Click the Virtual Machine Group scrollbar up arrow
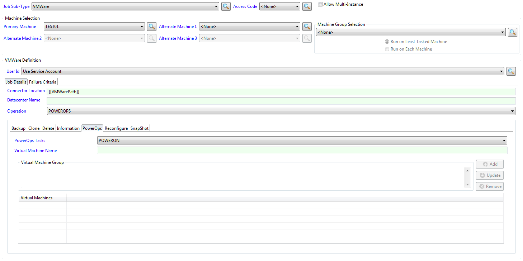This screenshot has height=261, width=523. [467, 170]
